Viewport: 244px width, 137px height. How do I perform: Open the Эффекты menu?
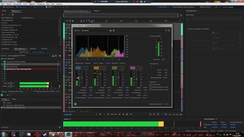coord(32,4)
